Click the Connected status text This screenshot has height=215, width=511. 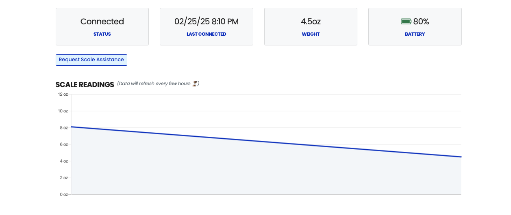(x=102, y=21)
